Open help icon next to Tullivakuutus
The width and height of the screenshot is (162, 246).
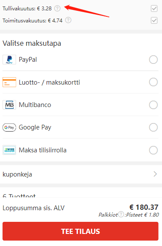[57, 8]
